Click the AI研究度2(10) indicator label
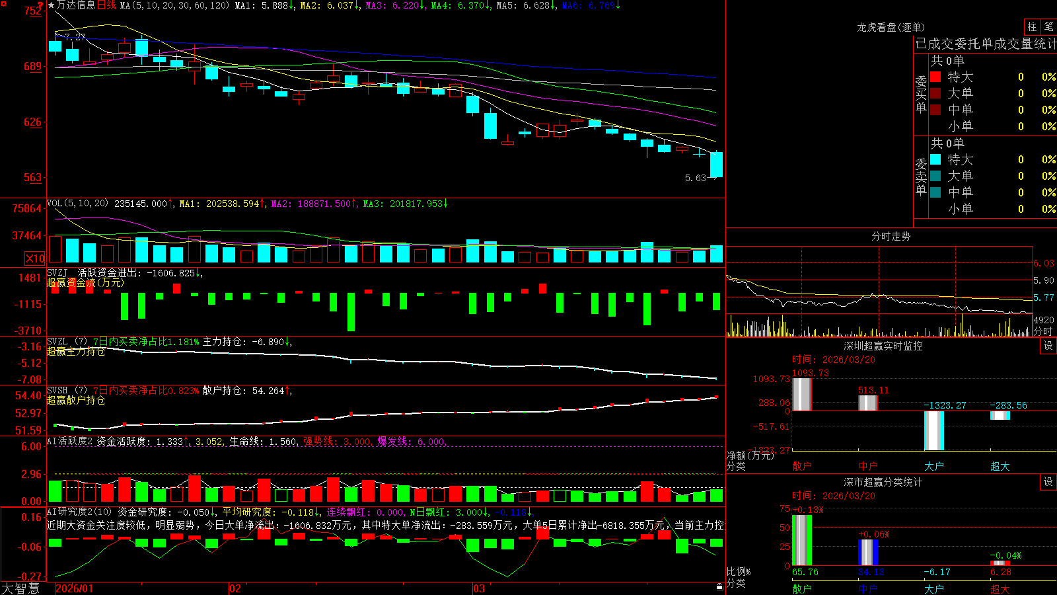 [x=79, y=512]
